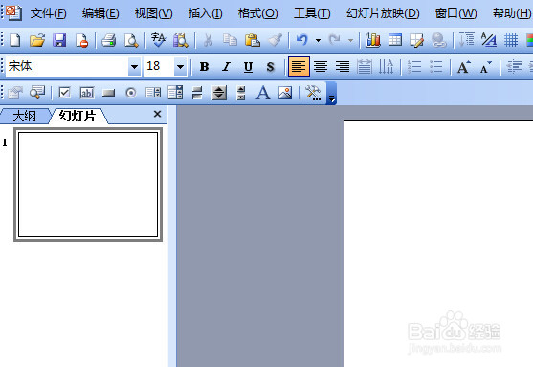The width and height of the screenshot is (533, 367).
Task: Open Print Preview magnifier icon
Action: pyautogui.click(x=131, y=40)
